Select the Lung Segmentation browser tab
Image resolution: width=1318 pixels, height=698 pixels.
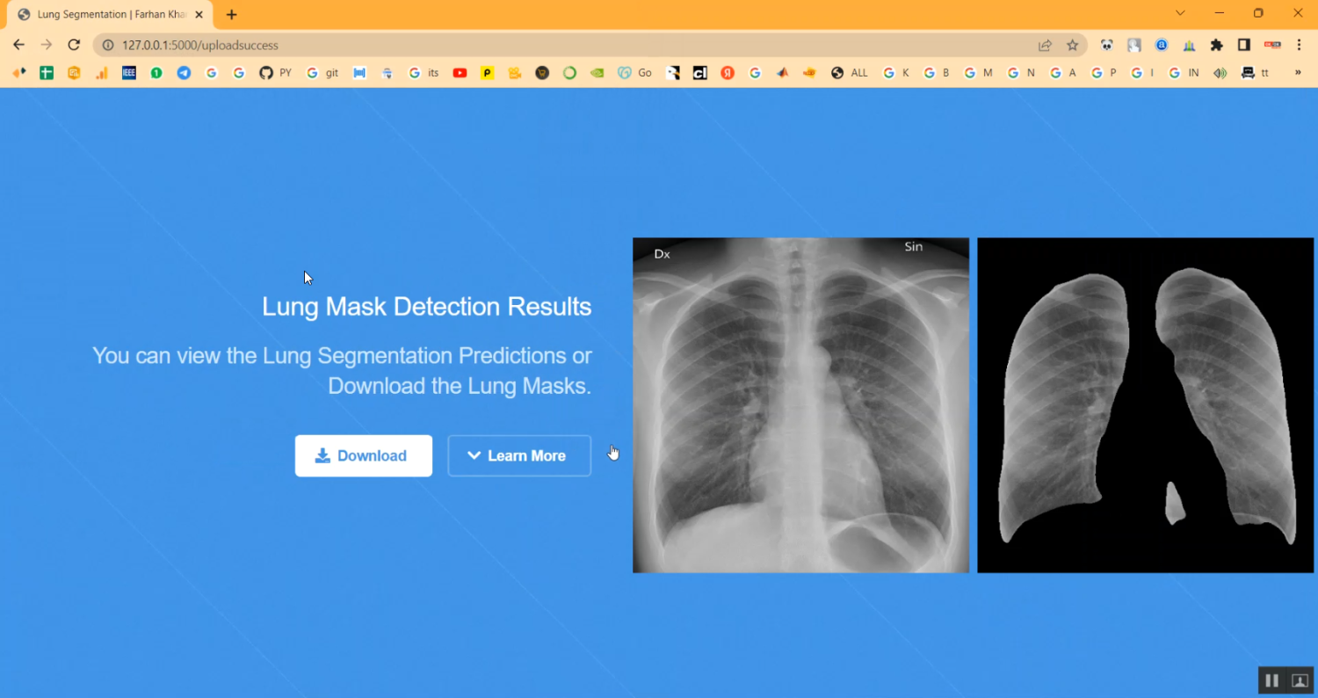click(105, 14)
